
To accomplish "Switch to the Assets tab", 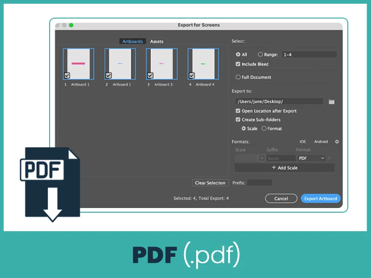I will tap(156, 41).
